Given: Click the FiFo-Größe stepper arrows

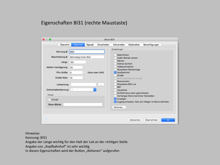Looking at the screenshot, I should coord(84,72).
